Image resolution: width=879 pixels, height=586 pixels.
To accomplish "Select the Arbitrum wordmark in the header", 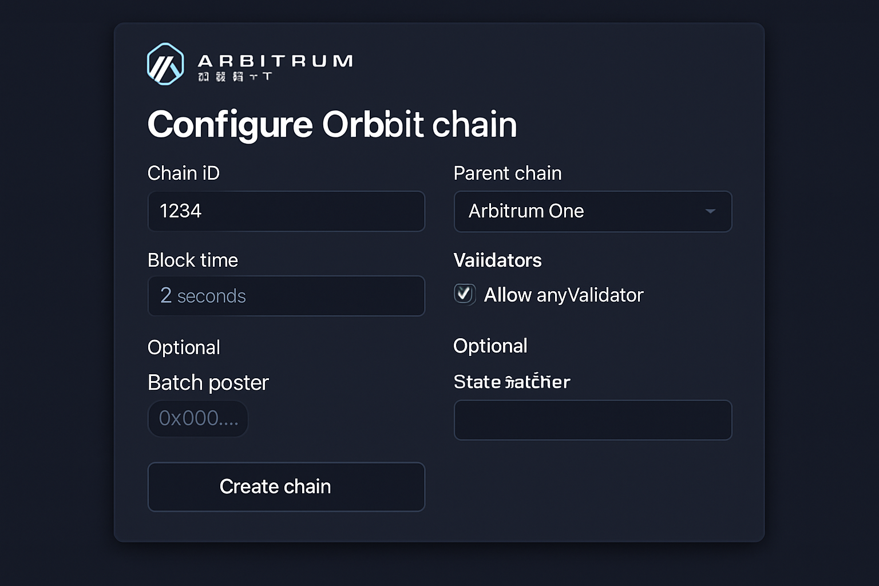I will tap(275, 59).
